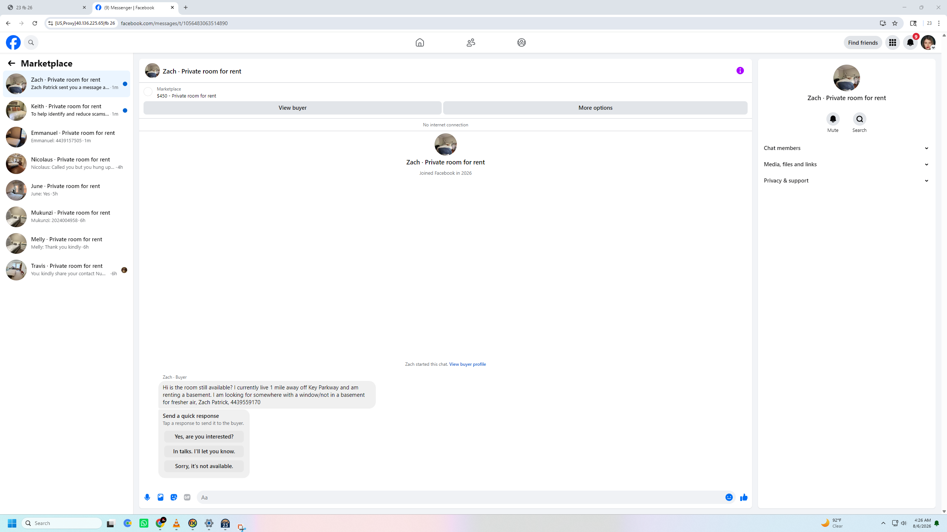Open the account profile picture menu
The image size is (947, 532).
[928, 42]
